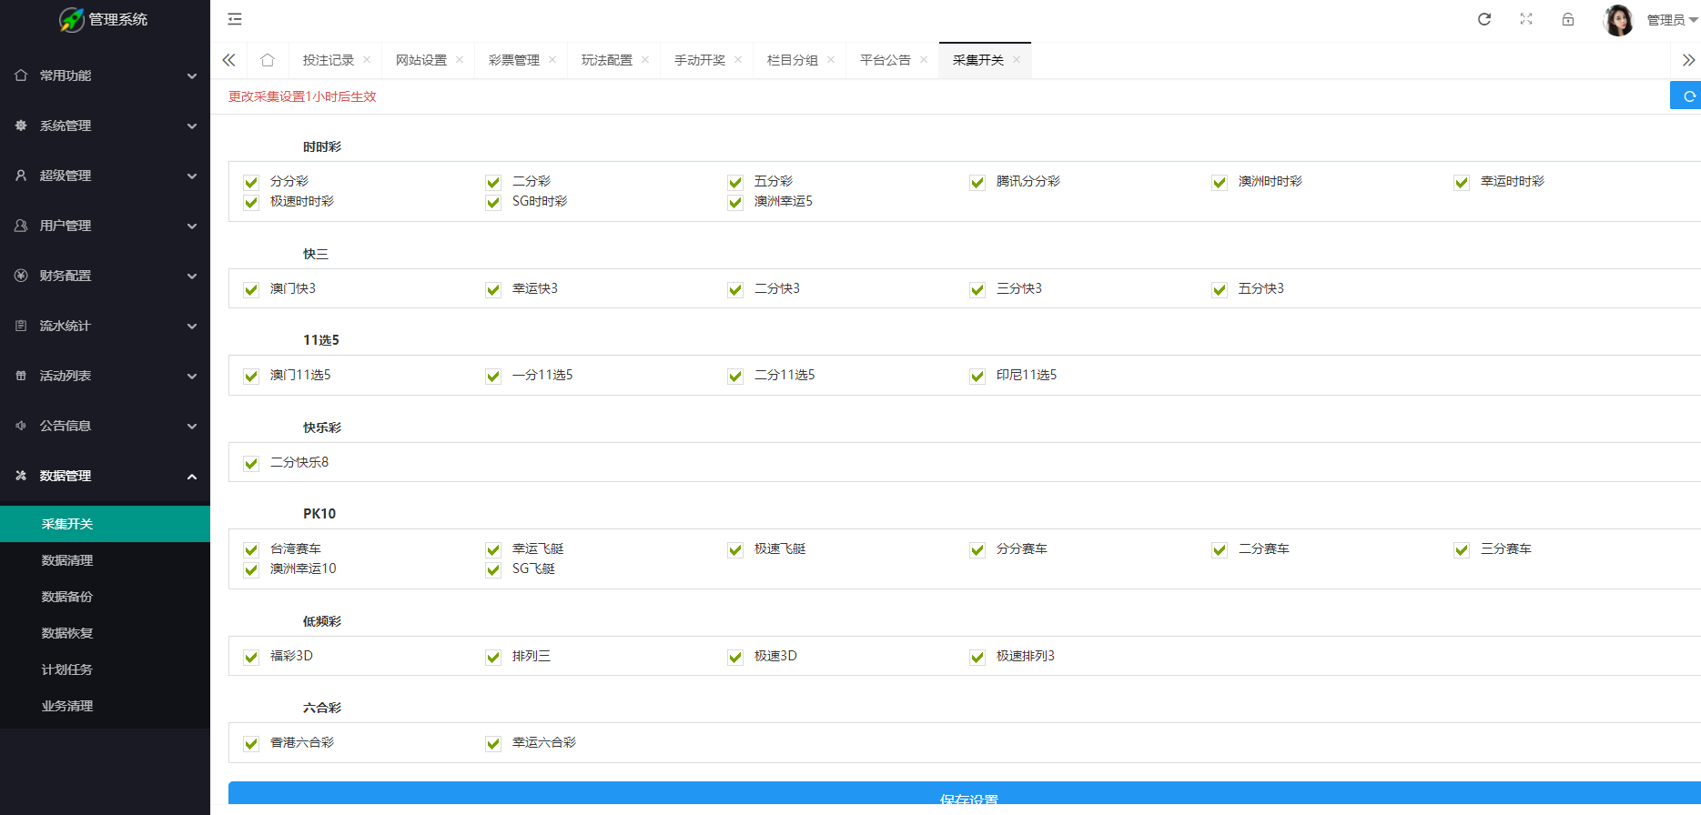
Task: Close the 手动开奖 tab
Action: tap(738, 60)
